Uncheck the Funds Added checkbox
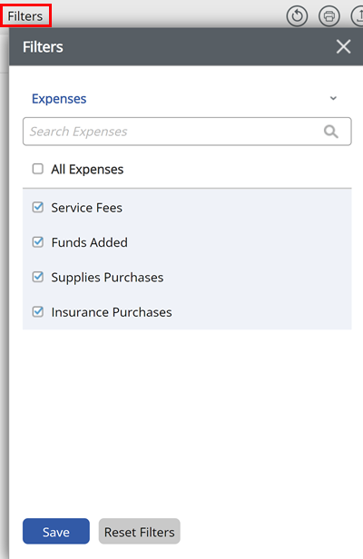The height and width of the screenshot is (559, 363). (38, 242)
